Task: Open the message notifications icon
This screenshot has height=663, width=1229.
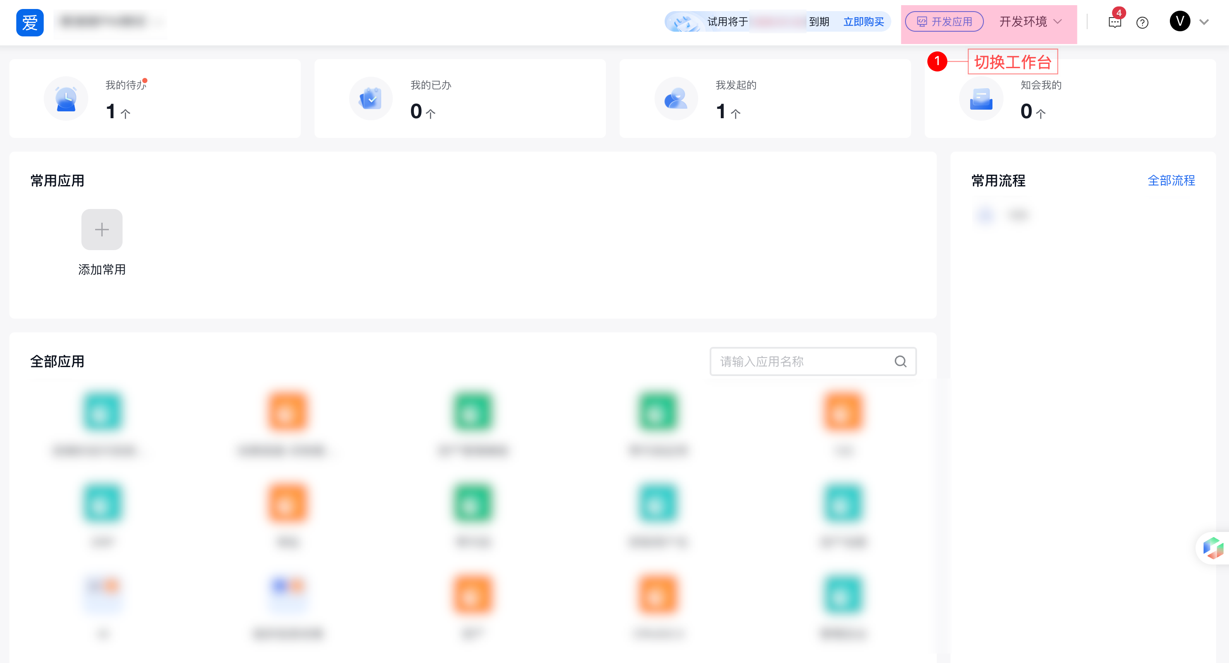Action: coord(1115,22)
